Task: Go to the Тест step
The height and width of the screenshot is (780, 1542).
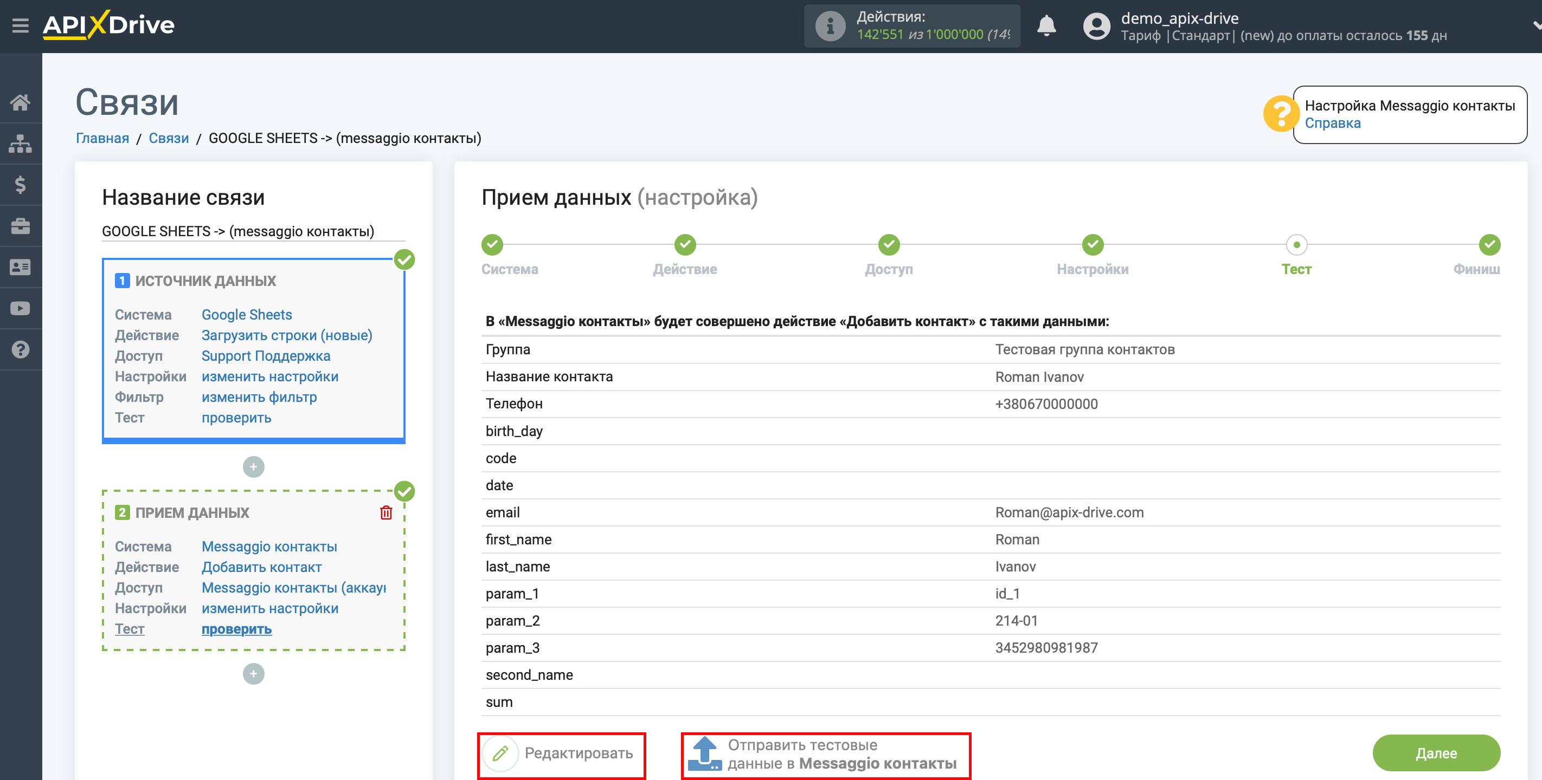Action: click(x=1296, y=244)
